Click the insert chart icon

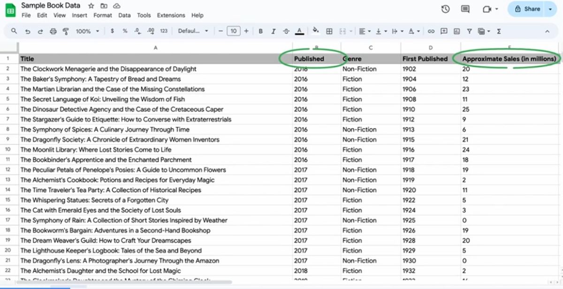[x=456, y=31]
